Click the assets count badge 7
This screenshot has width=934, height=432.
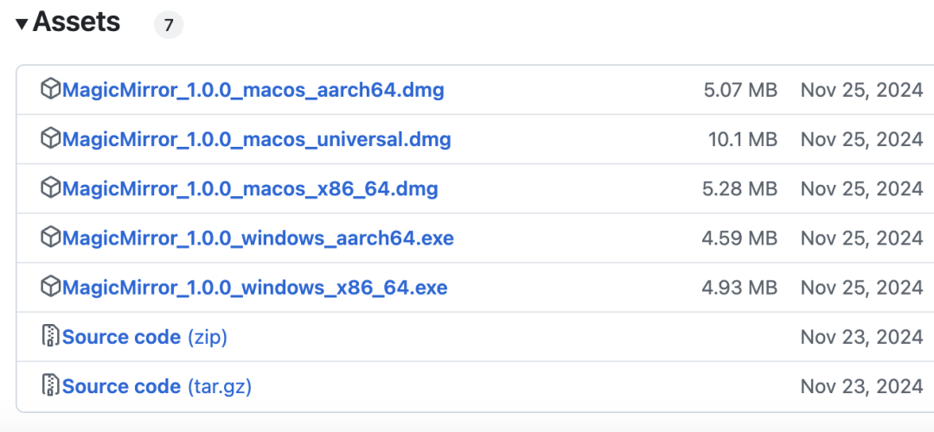169,25
